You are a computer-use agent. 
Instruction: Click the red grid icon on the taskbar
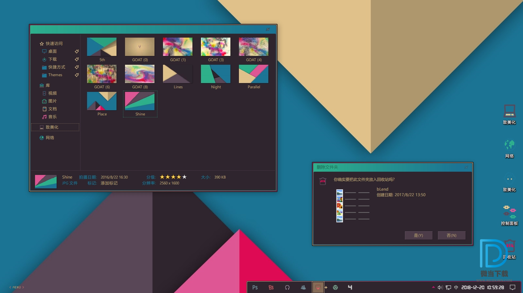pyautogui.click(x=271, y=287)
